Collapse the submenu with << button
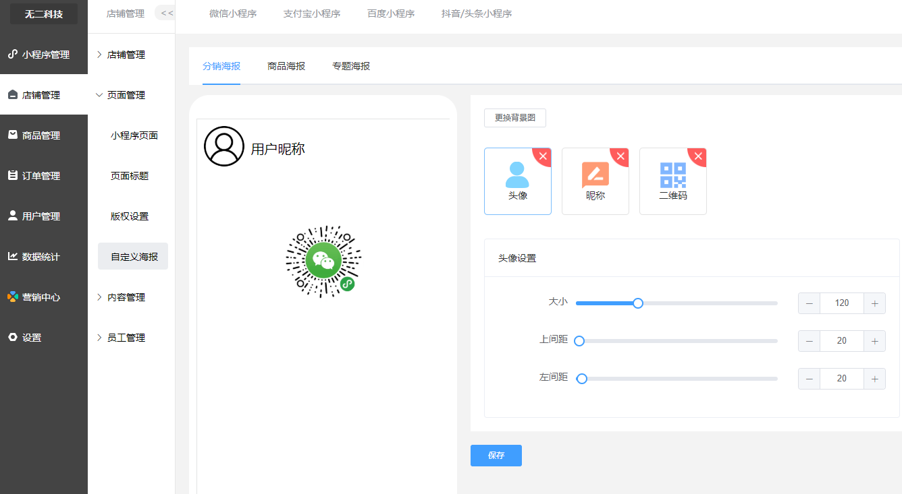 (166, 13)
